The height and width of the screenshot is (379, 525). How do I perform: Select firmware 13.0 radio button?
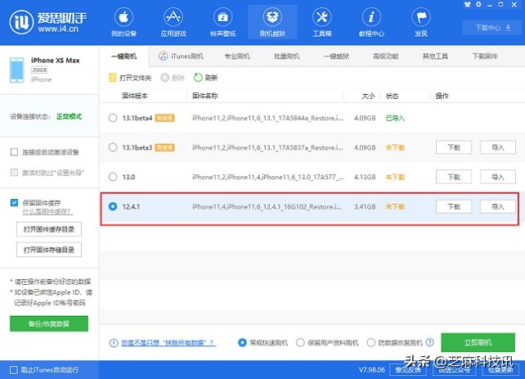[113, 177]
